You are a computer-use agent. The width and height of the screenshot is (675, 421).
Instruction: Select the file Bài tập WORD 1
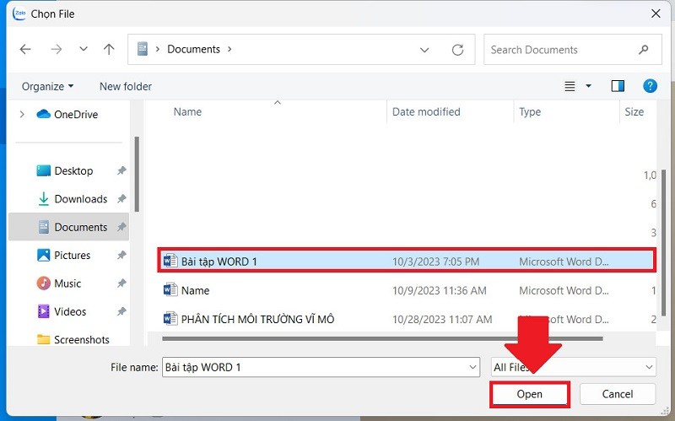click(407, 262)
